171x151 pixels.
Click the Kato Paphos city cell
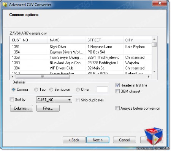[x=138, y=47]
